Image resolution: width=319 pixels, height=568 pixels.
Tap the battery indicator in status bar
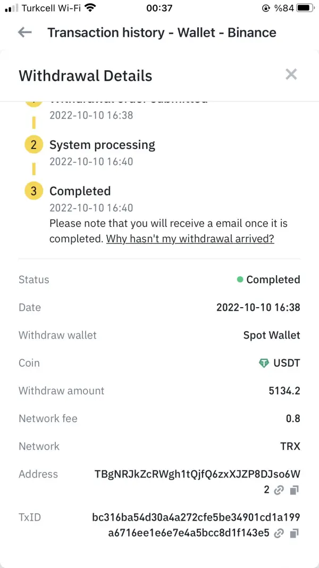click(x=305, y=8)
